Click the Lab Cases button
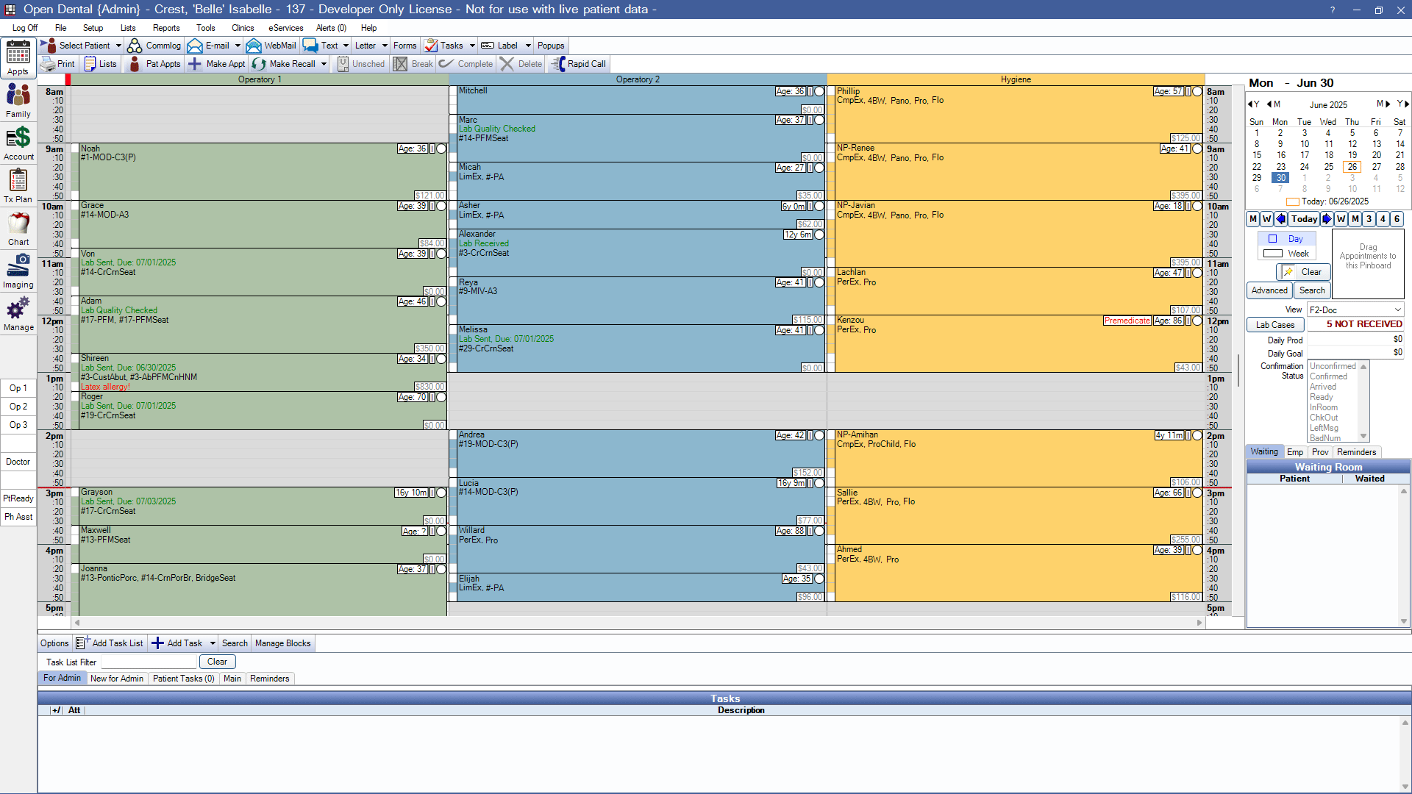Screen dimensions: 1412x794 pyautogui.click(x=1275, y=325)
